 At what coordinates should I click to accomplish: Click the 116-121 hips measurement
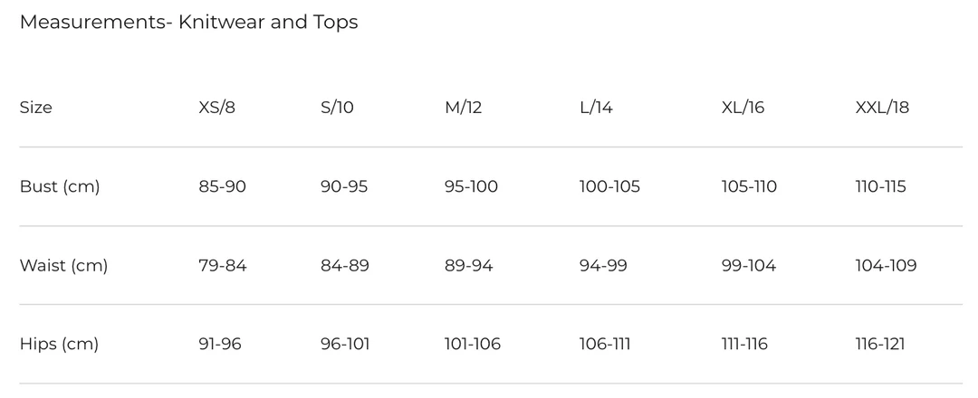click(880, 345)
